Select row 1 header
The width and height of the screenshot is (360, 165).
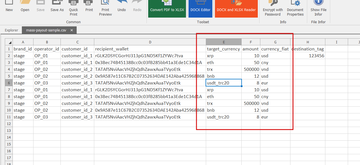point(9,49)
